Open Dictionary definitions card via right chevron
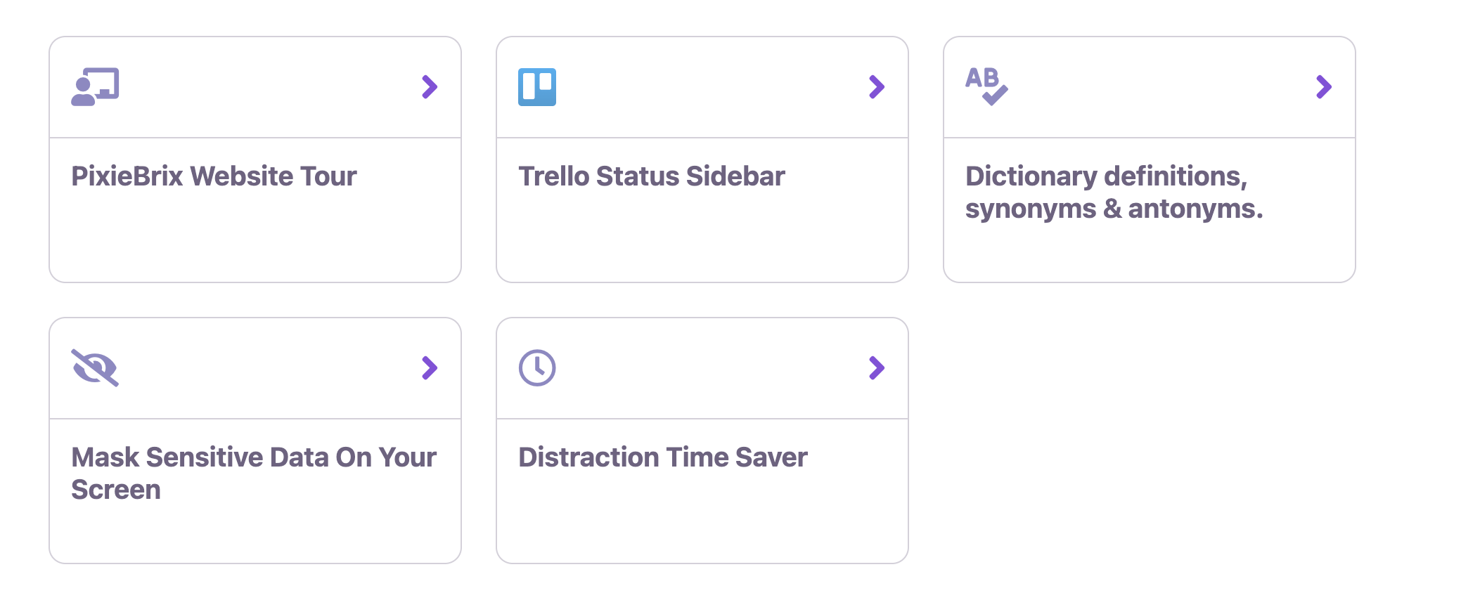 [x=1324, y=87]
